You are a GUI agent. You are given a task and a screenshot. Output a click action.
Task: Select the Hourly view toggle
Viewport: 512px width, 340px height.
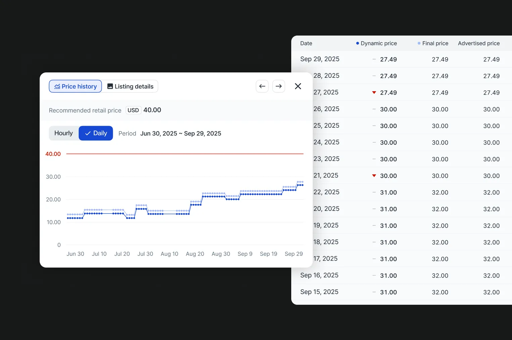point(64,133)
